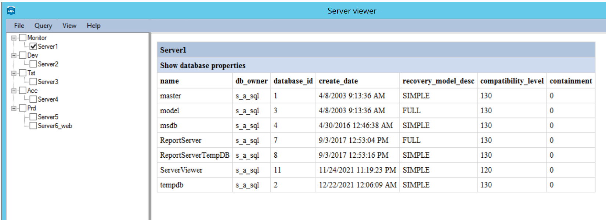Click the ReportServerTempDB name cell
Screen dimensions: 606x220
pos(195,155)
